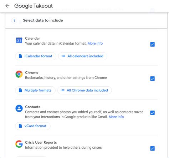Go back using the arrow icon
The height and width of the screenshot is (158, 169).
click(x=7, y=6)
